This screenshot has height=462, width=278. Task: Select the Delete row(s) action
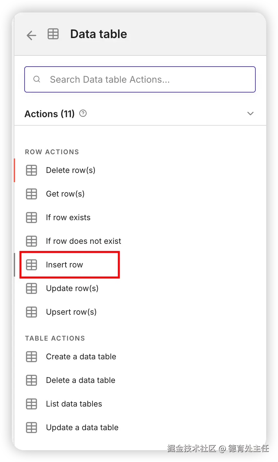70,170
